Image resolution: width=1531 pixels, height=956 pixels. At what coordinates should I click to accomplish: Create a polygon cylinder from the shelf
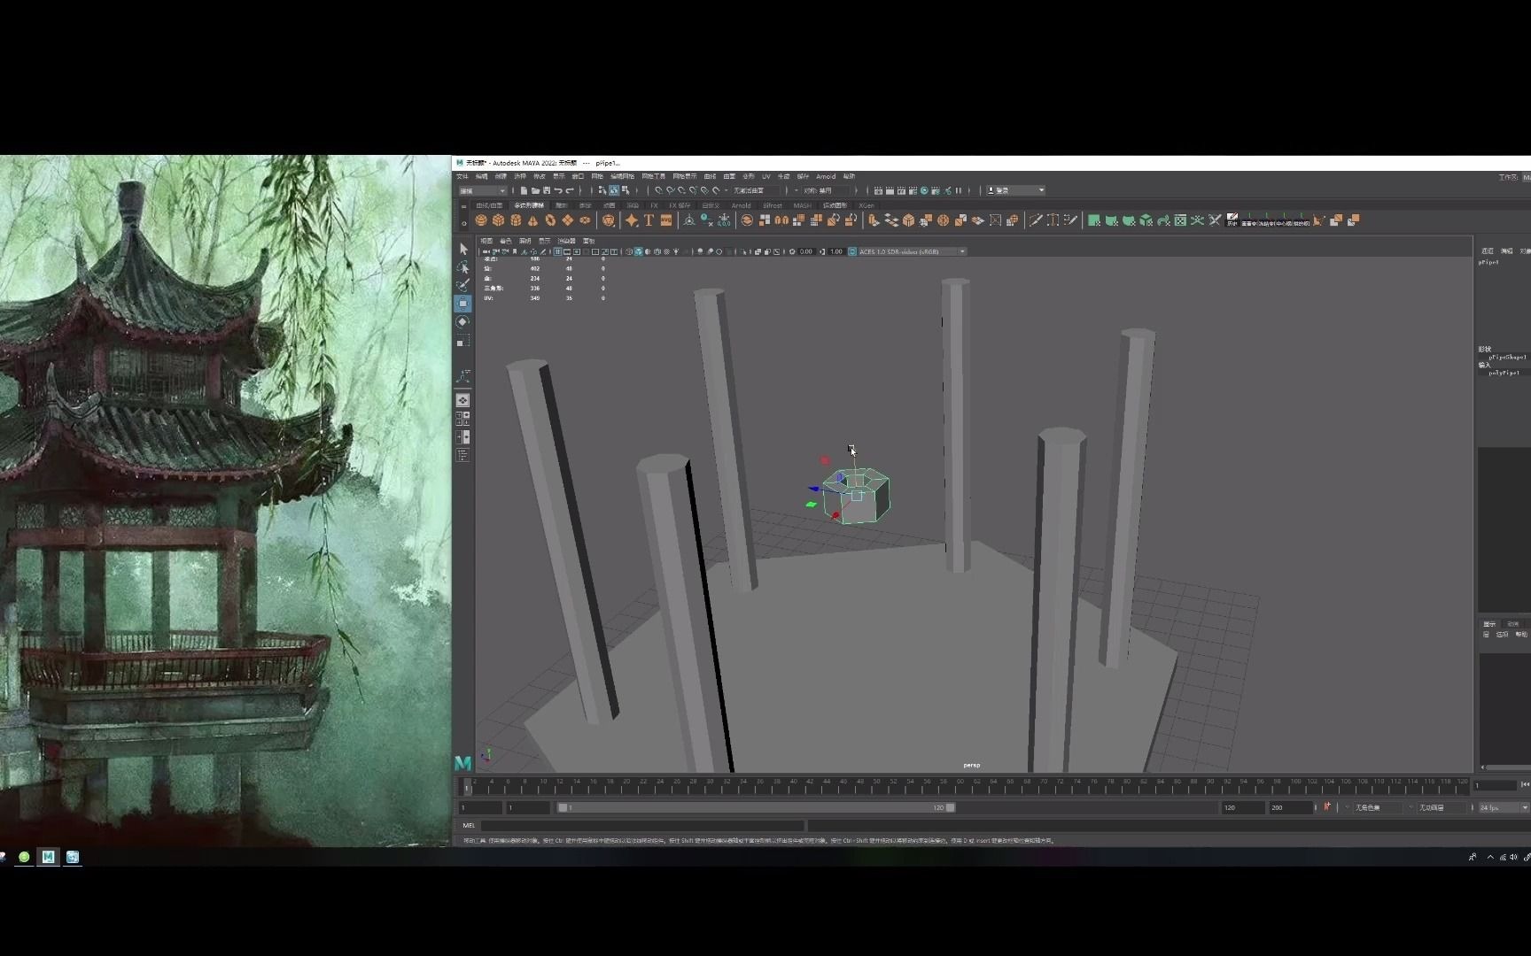coord(516,220)
